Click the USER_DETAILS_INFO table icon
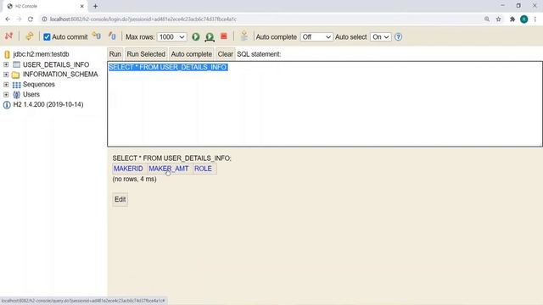Screen dimensions: 543x305 [x=16, y=64]
